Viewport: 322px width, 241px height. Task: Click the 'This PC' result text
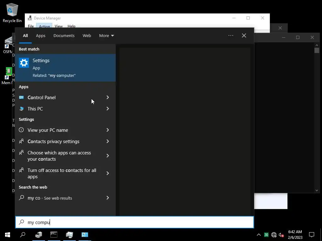(x=35, y=109)
